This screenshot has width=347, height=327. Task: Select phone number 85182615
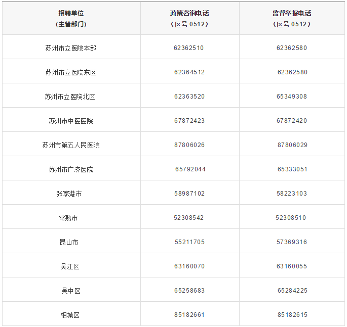click(292, 315)
